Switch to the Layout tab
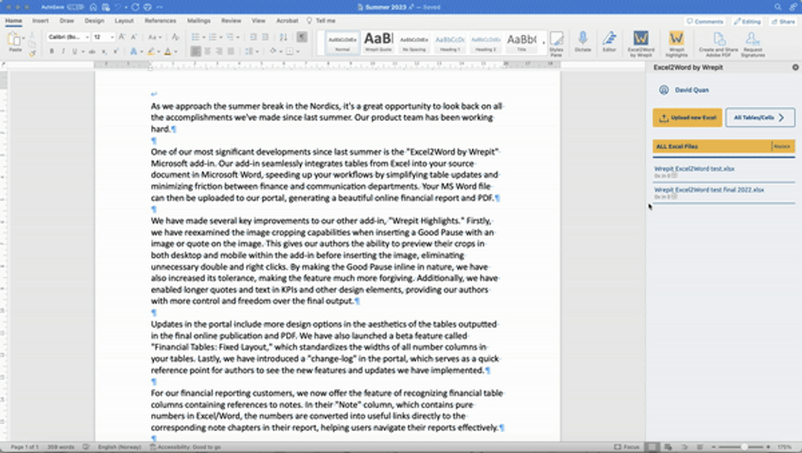This screenshot has width=802, height=453. [124, 21]
